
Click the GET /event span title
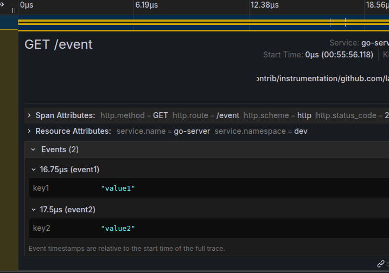pyautogui.click(x=59, y=44)
